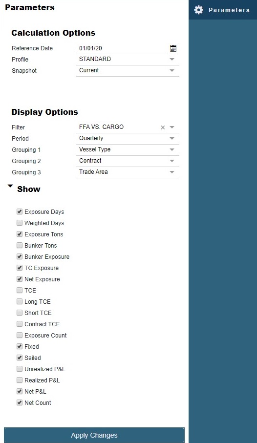Click the Reference Date input field

pyautogui.click(x=122, y=48)
